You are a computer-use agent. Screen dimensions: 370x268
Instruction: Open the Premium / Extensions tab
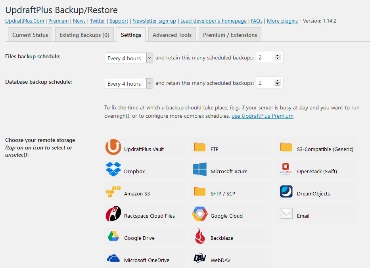pyautogui.click(x=230, y=34)
